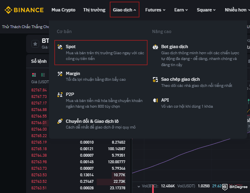Click the Thử Thách Chắc Thắng banner link
The height and width of the screenshot is (193, 250).
26,27
